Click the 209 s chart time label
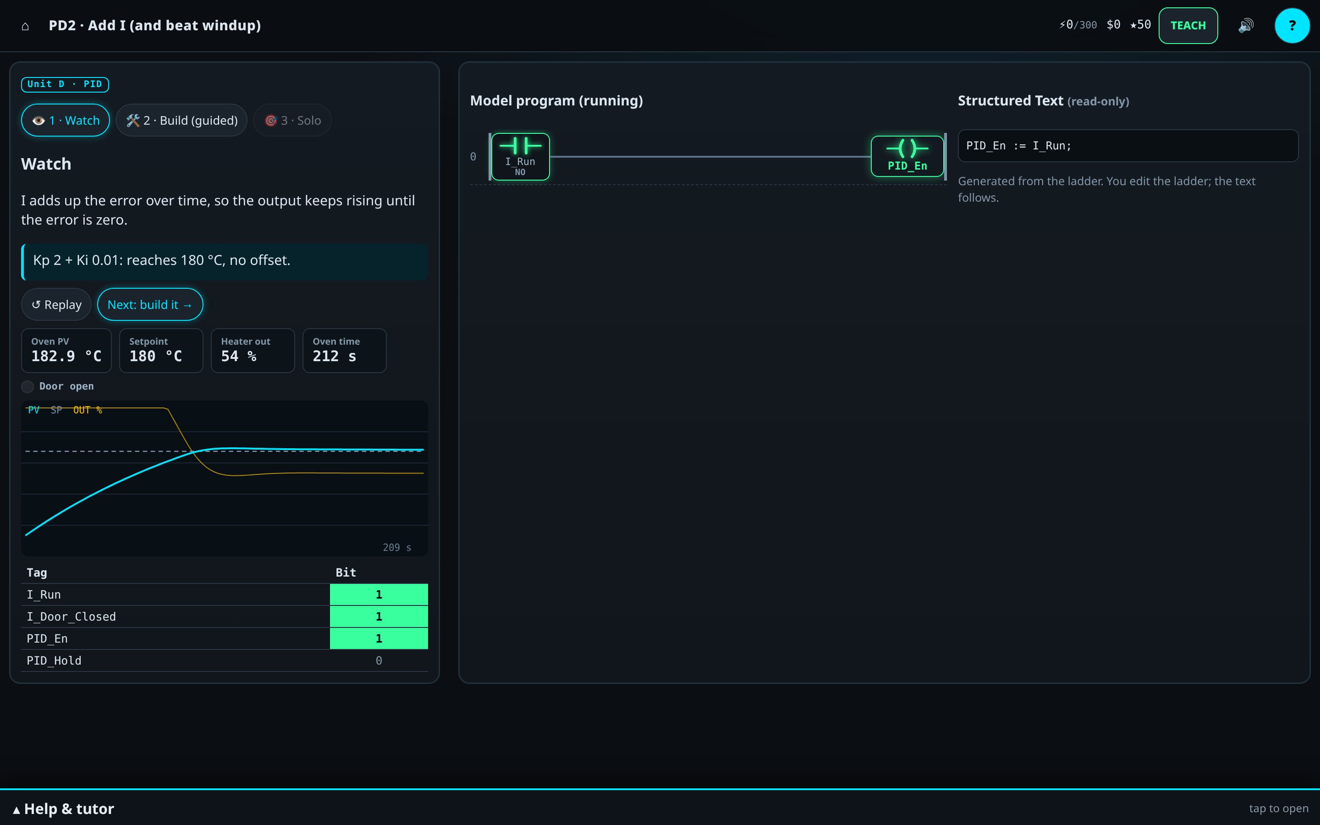 397,547
